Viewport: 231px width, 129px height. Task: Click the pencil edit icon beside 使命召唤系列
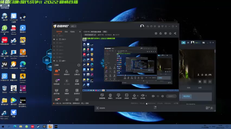pyautogui.click(x=95, y=35)
